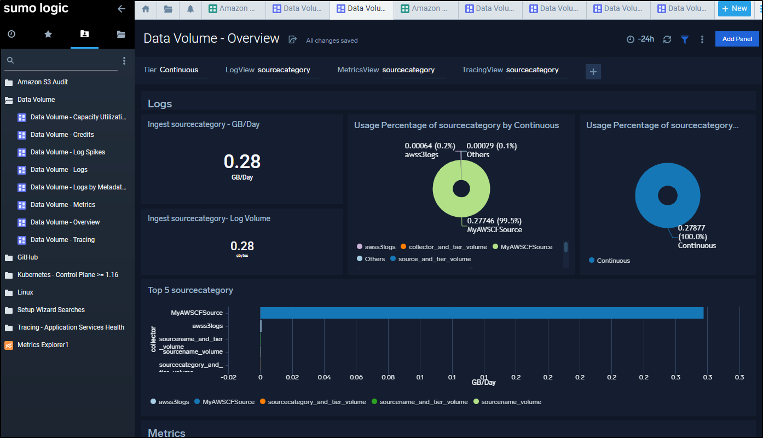Toggle awss3logs in Top 5 chart legend
Image resolution: width=763 pixels, height=438 pixels.
pyautogui.click(x=170, y=402)
